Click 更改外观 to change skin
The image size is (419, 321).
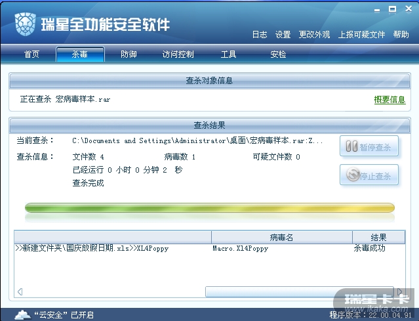click(314, 35)
